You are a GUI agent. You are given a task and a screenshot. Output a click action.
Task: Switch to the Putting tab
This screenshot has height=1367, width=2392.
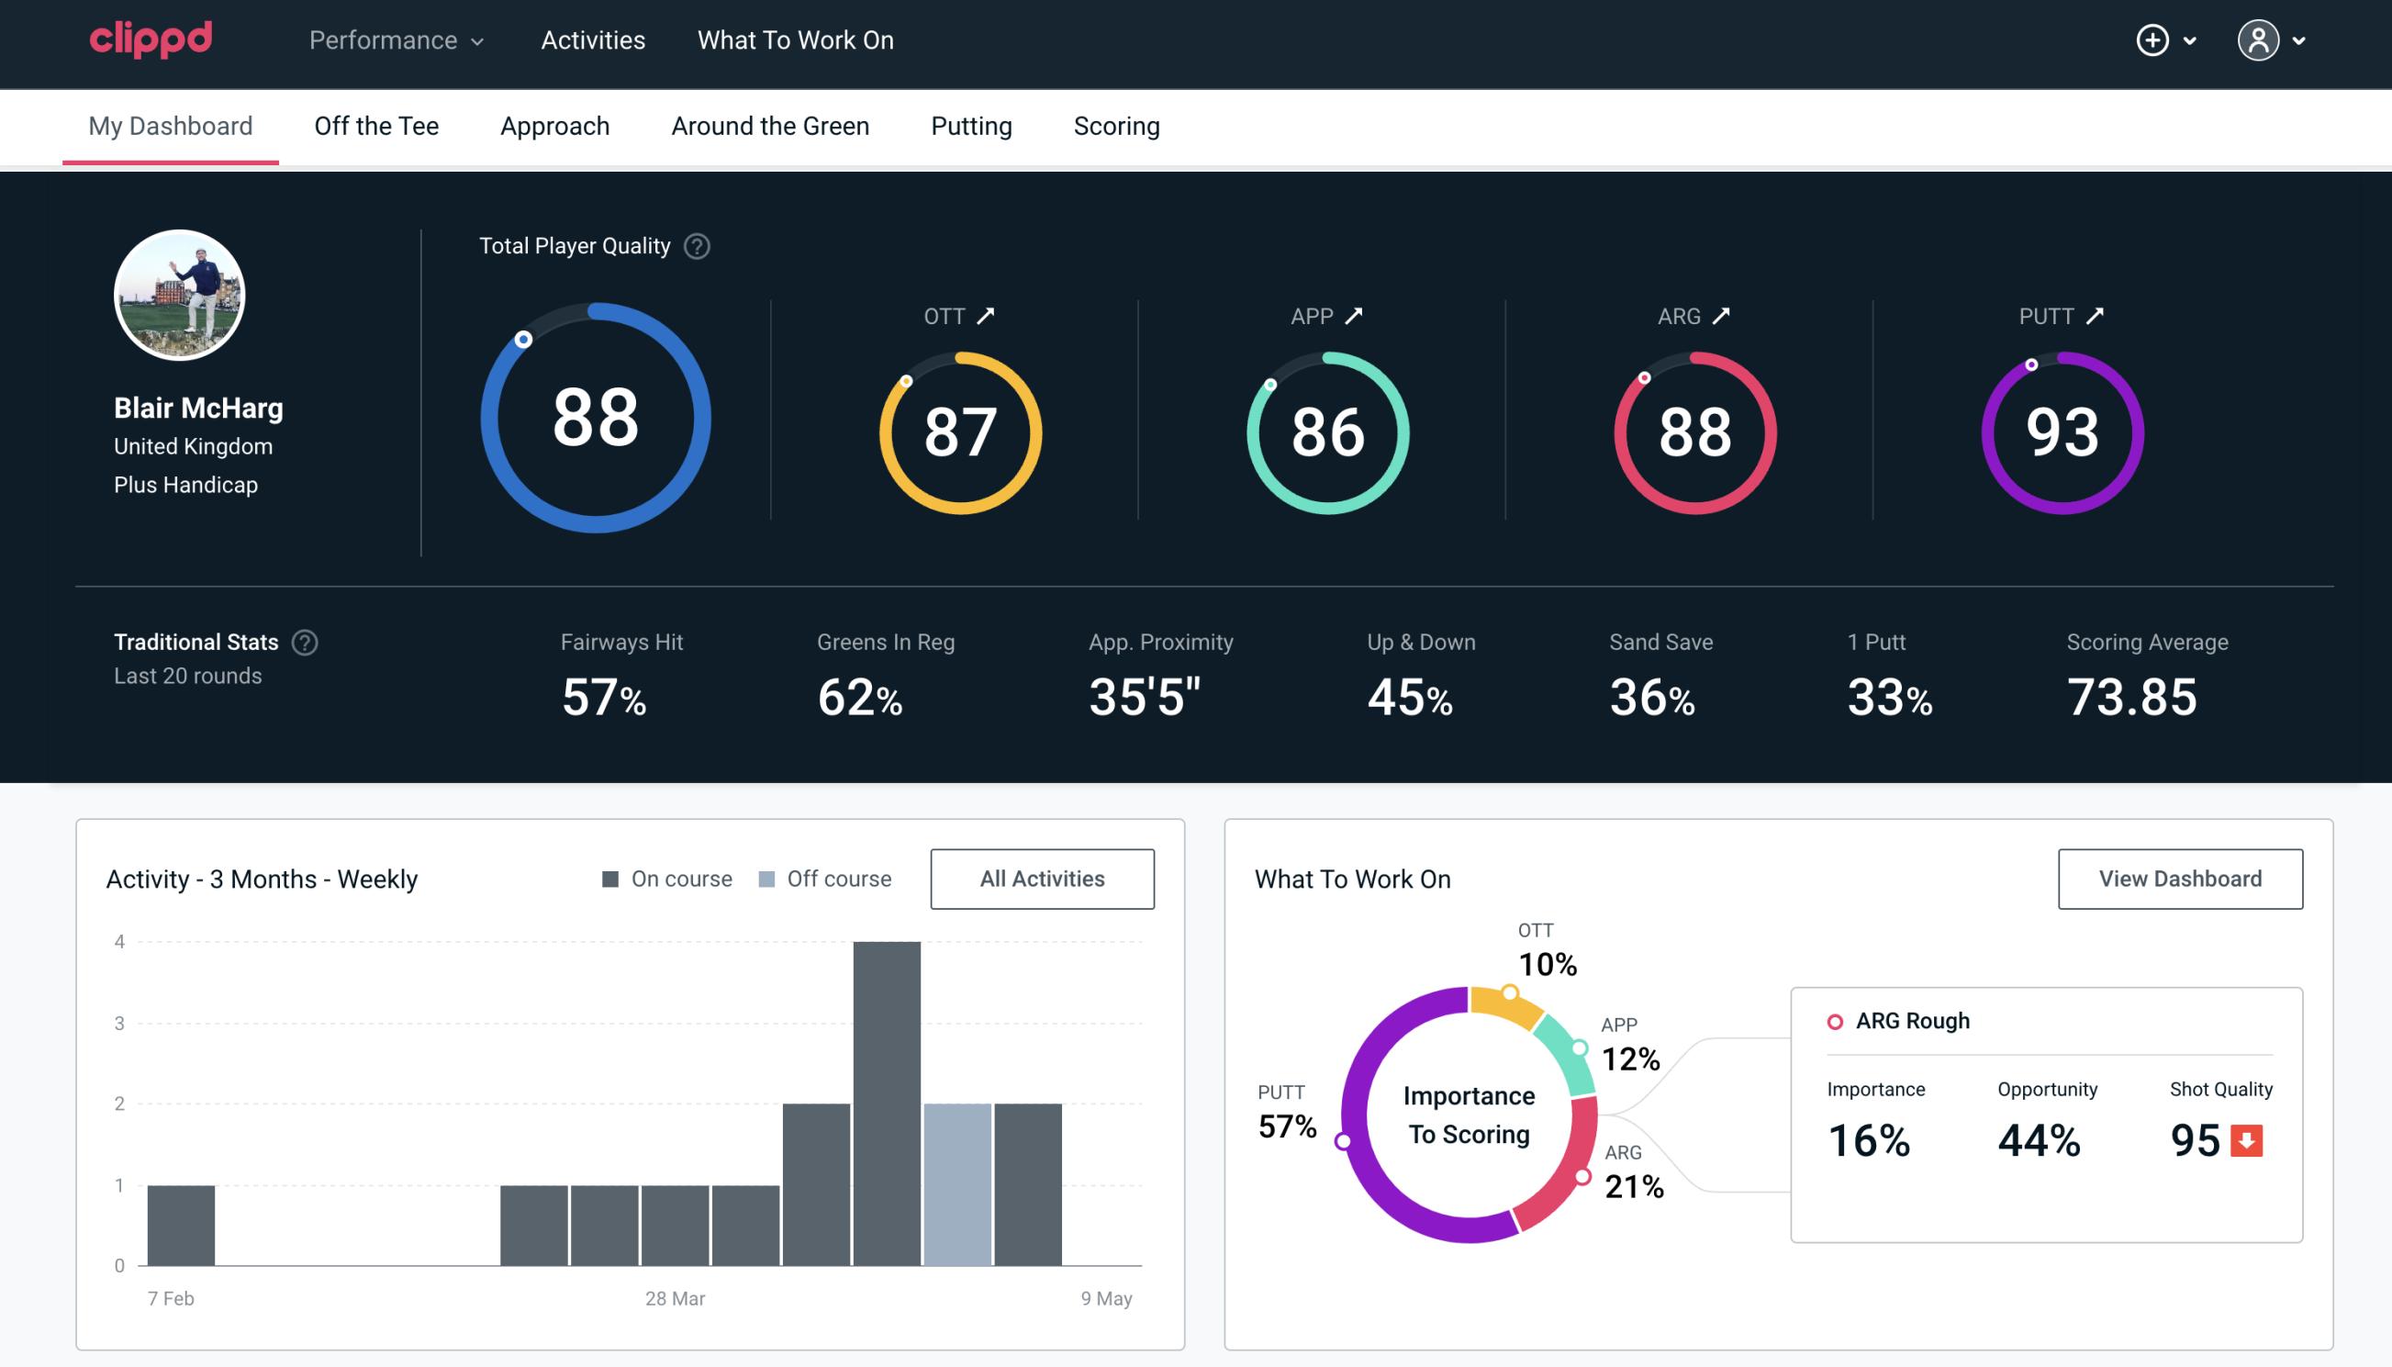(971, 125)
